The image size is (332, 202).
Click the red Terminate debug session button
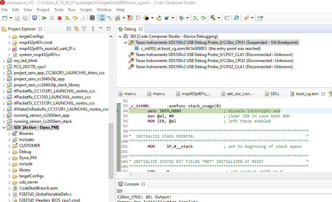tap(59, 18)
